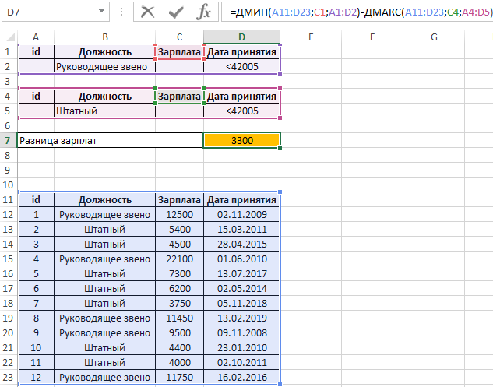Select cell with date 16.02.2016

tap(241, 378)
